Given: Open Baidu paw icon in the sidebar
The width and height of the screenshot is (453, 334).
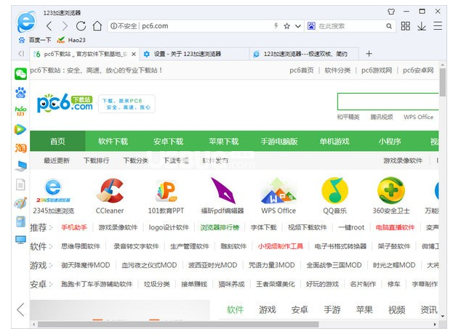Looking at the screenshot, I should click(x=20, y=92).
